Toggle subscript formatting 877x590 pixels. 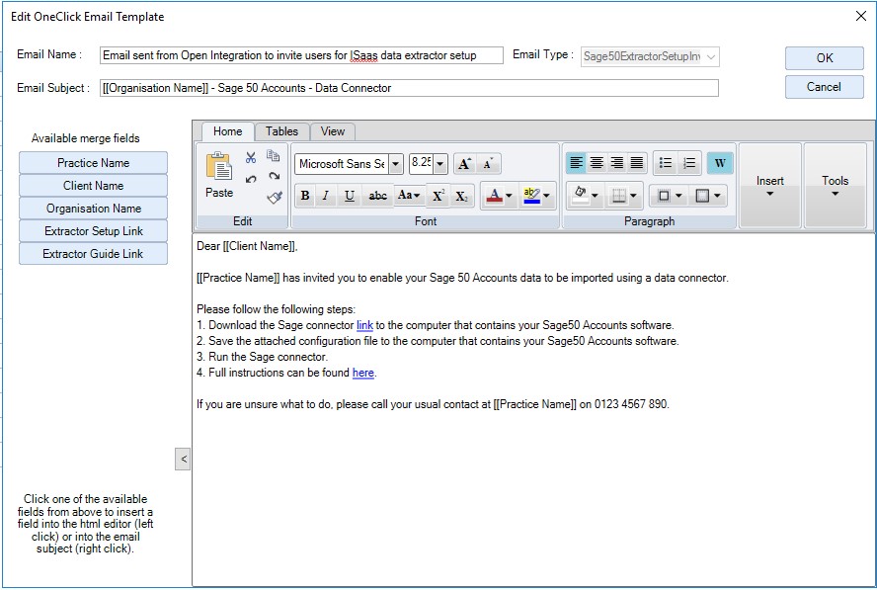click(461, 196)
